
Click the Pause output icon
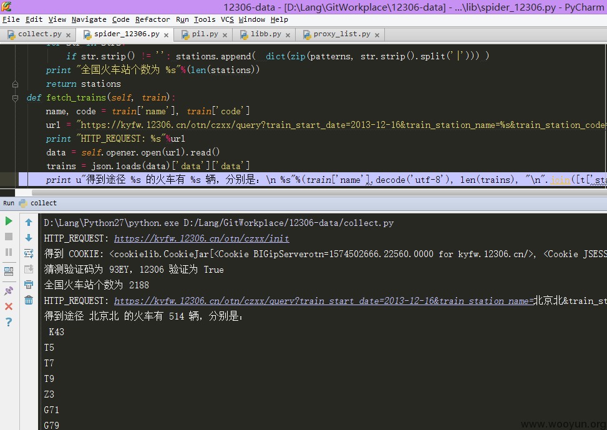(x=9, y=252)
